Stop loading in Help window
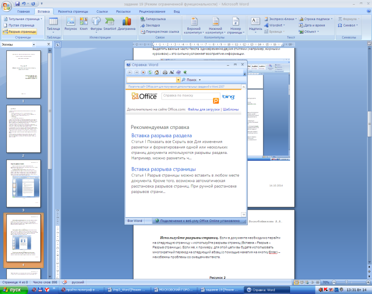The width and height of the screenshot is (372, 294). [143, 72]
